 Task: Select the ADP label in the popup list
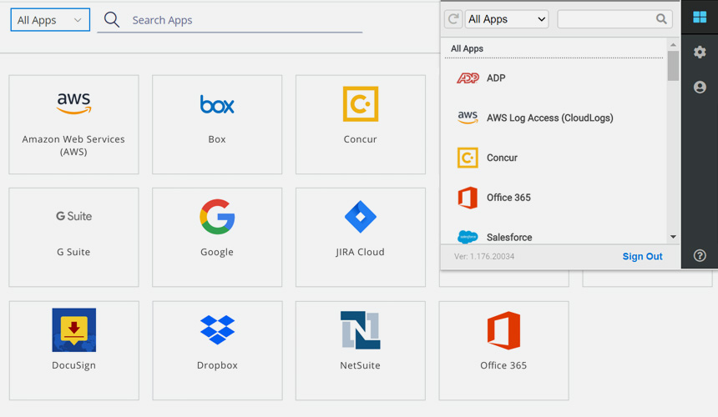pos(496,78)
